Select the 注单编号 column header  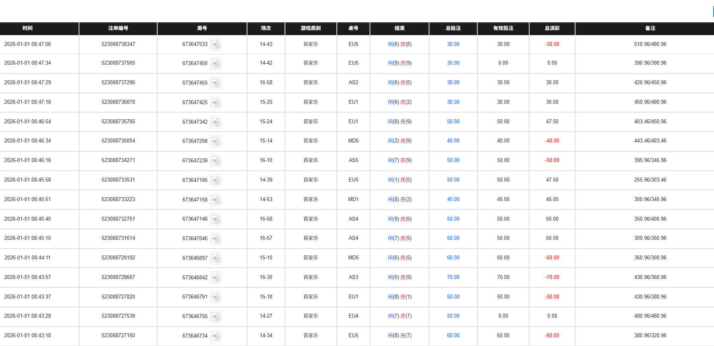pos(118,28)
